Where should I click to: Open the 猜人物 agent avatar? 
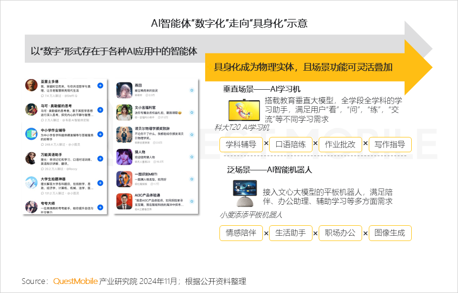tap(125, 157)
